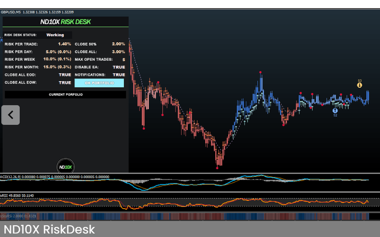Click the OK PORTFOLIO button

99,83
